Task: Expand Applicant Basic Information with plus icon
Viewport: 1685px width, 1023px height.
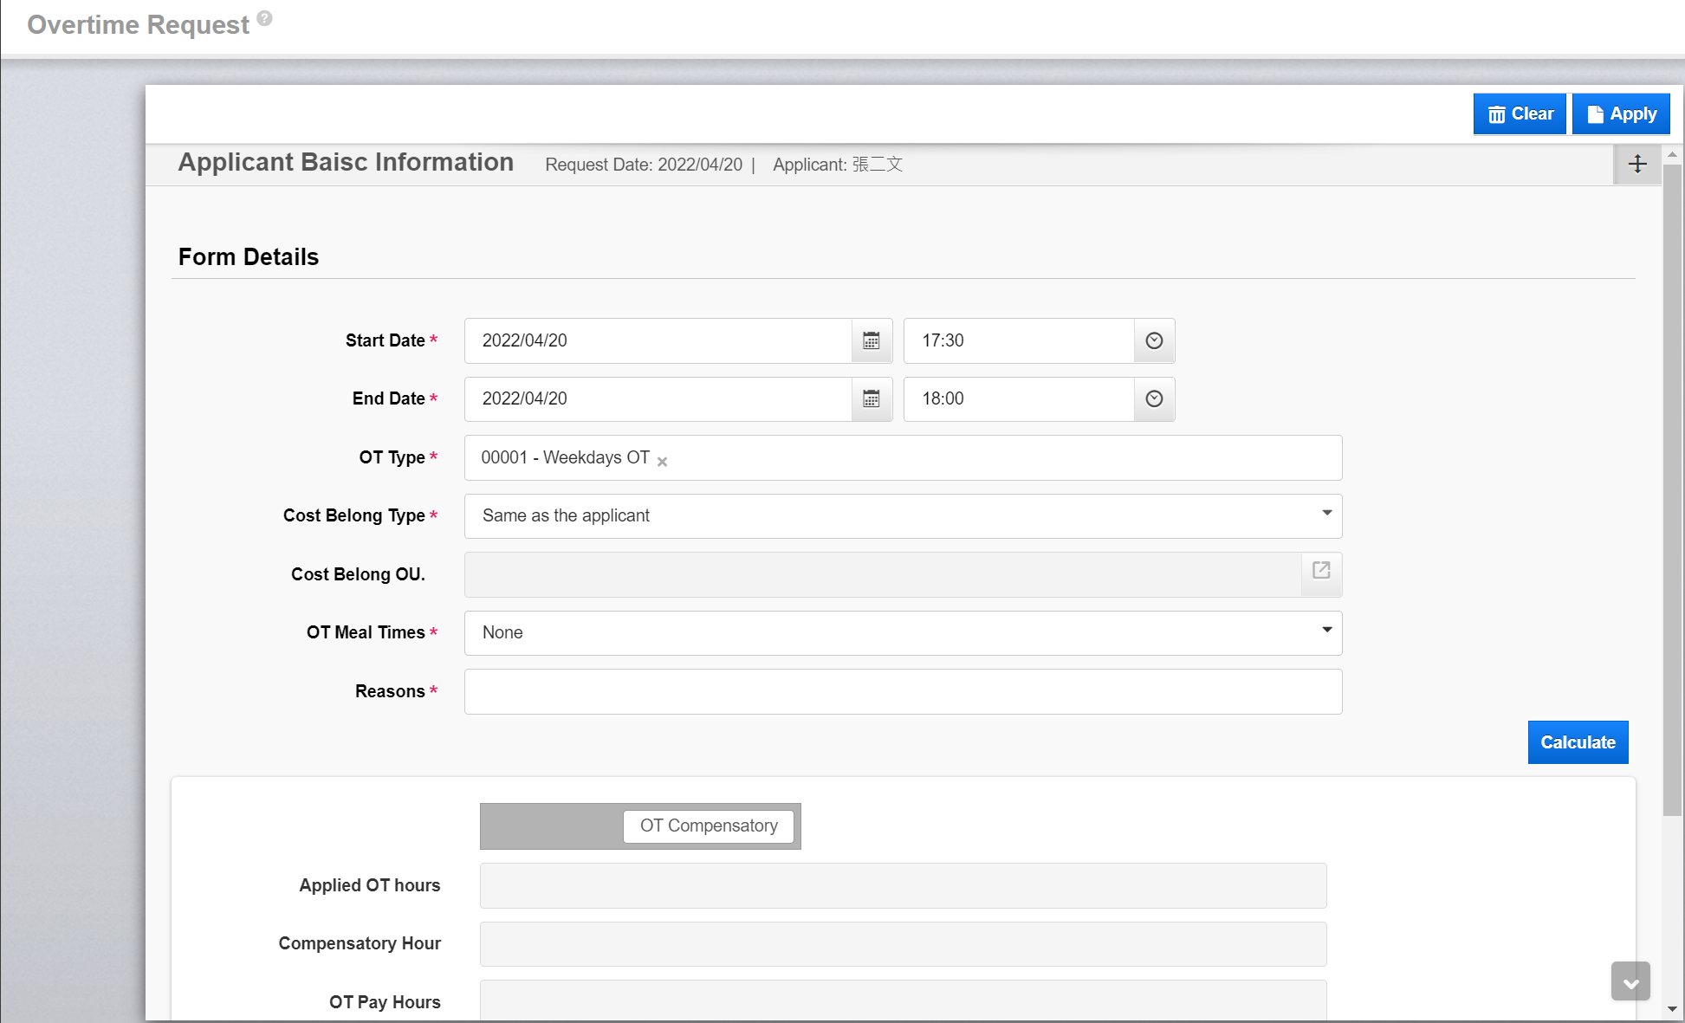Action: (1636, 164)
